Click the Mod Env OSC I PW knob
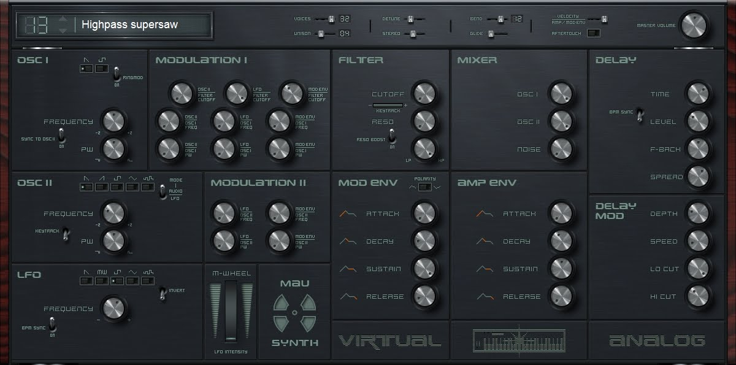 278,148
